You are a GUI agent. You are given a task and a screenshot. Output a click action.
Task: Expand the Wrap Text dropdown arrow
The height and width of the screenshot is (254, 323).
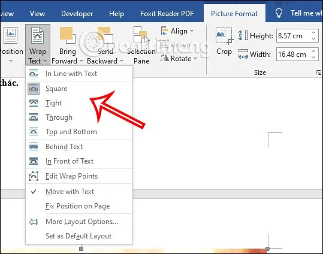[45, 61]
